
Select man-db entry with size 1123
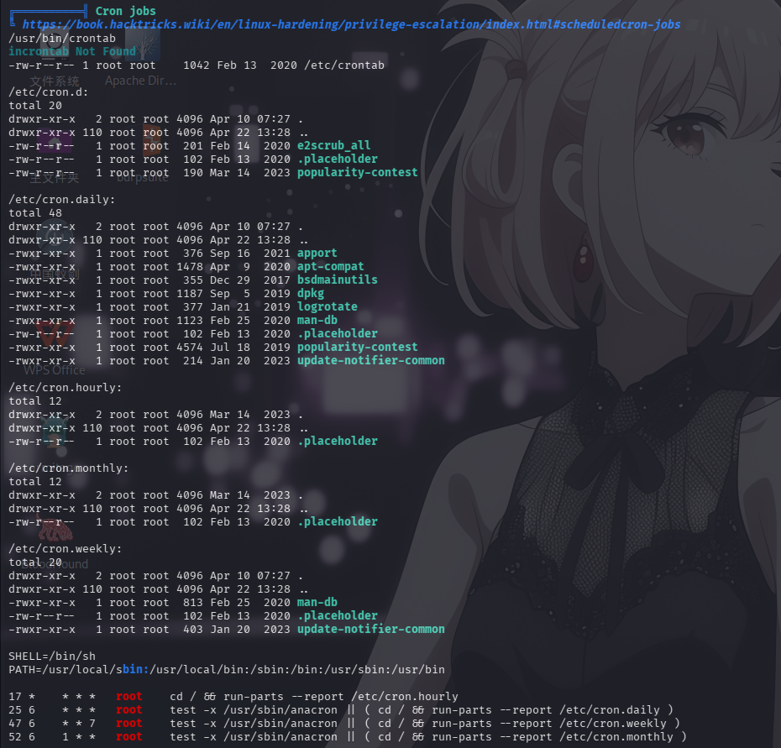(317, 320)
